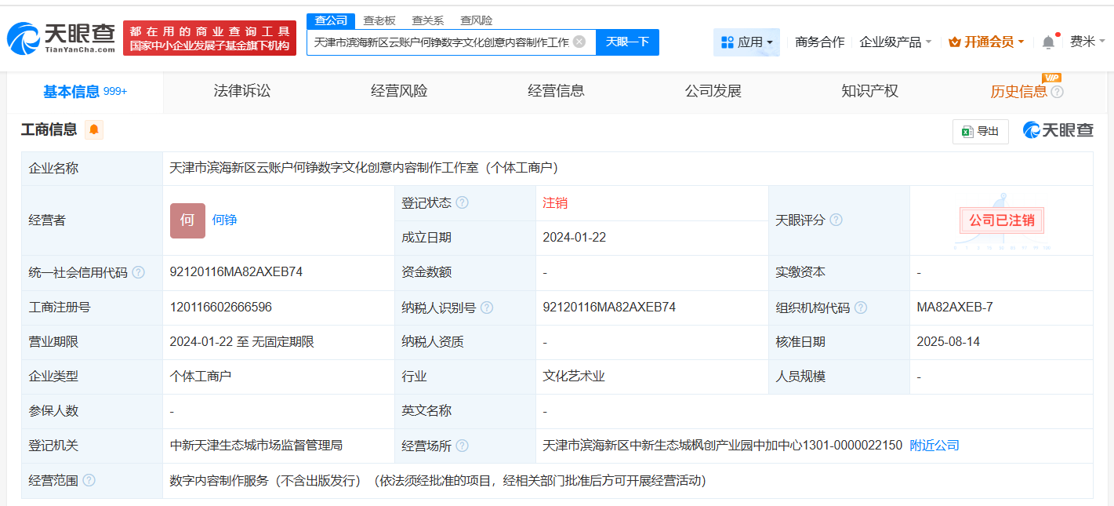The height and width of the screenshot is (506, 1114).
Task: Switch to the 法律诉讼 tab
Action: click(x=241, y=91)
